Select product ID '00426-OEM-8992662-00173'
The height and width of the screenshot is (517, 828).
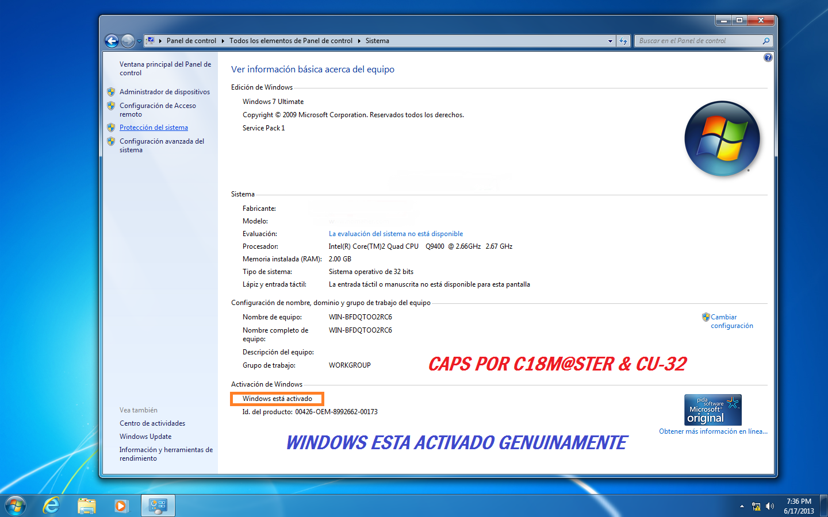pos(336,412)
